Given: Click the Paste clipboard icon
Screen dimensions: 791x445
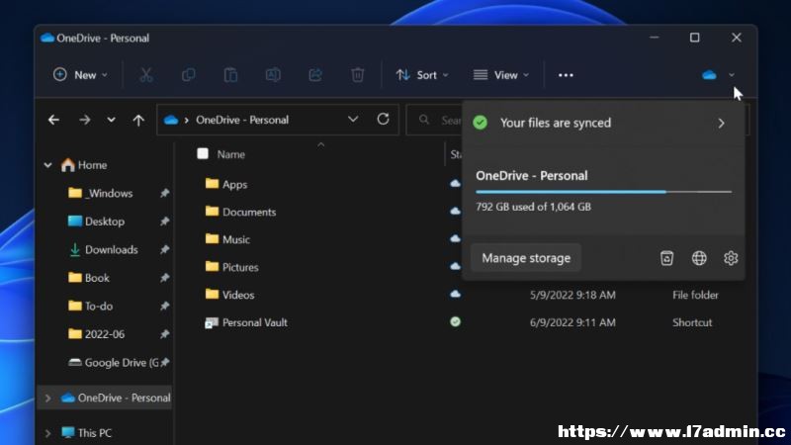Looking at the screenshot, I should pyautogui.click(x=230, y=75).
